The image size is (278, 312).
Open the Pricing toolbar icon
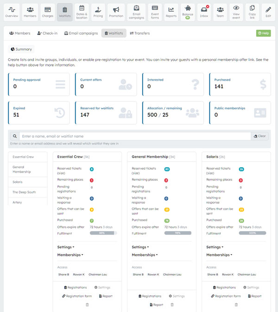tap(98, 12)
